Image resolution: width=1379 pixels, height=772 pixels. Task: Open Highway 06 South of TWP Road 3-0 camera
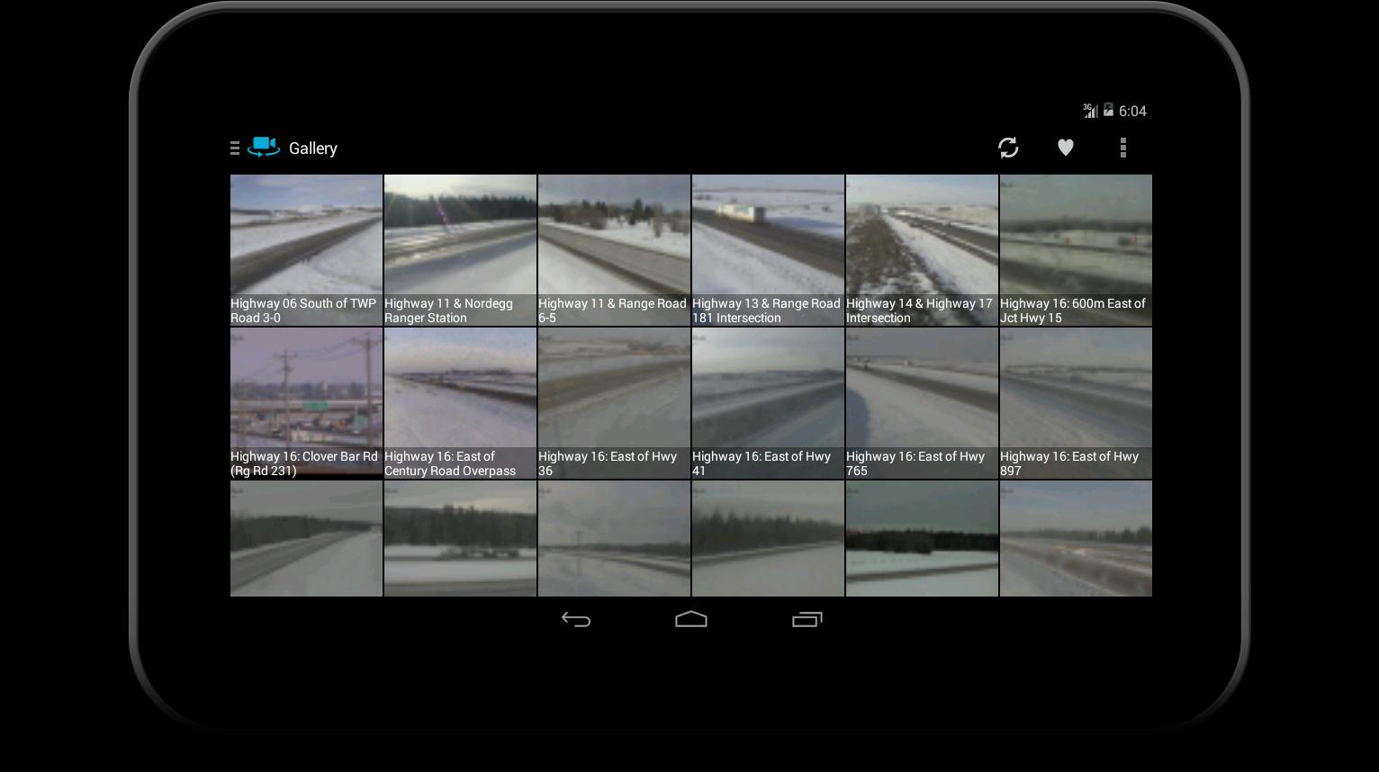coord(306,250)
